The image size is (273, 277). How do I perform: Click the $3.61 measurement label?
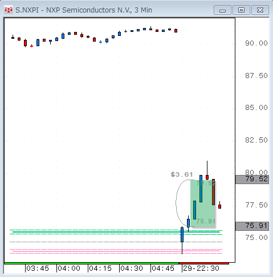click(182, 174)
